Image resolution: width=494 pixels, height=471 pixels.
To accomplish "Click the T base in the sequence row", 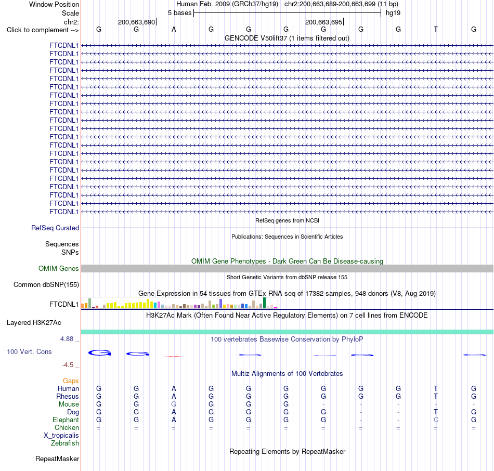I will tap(436, 30).
